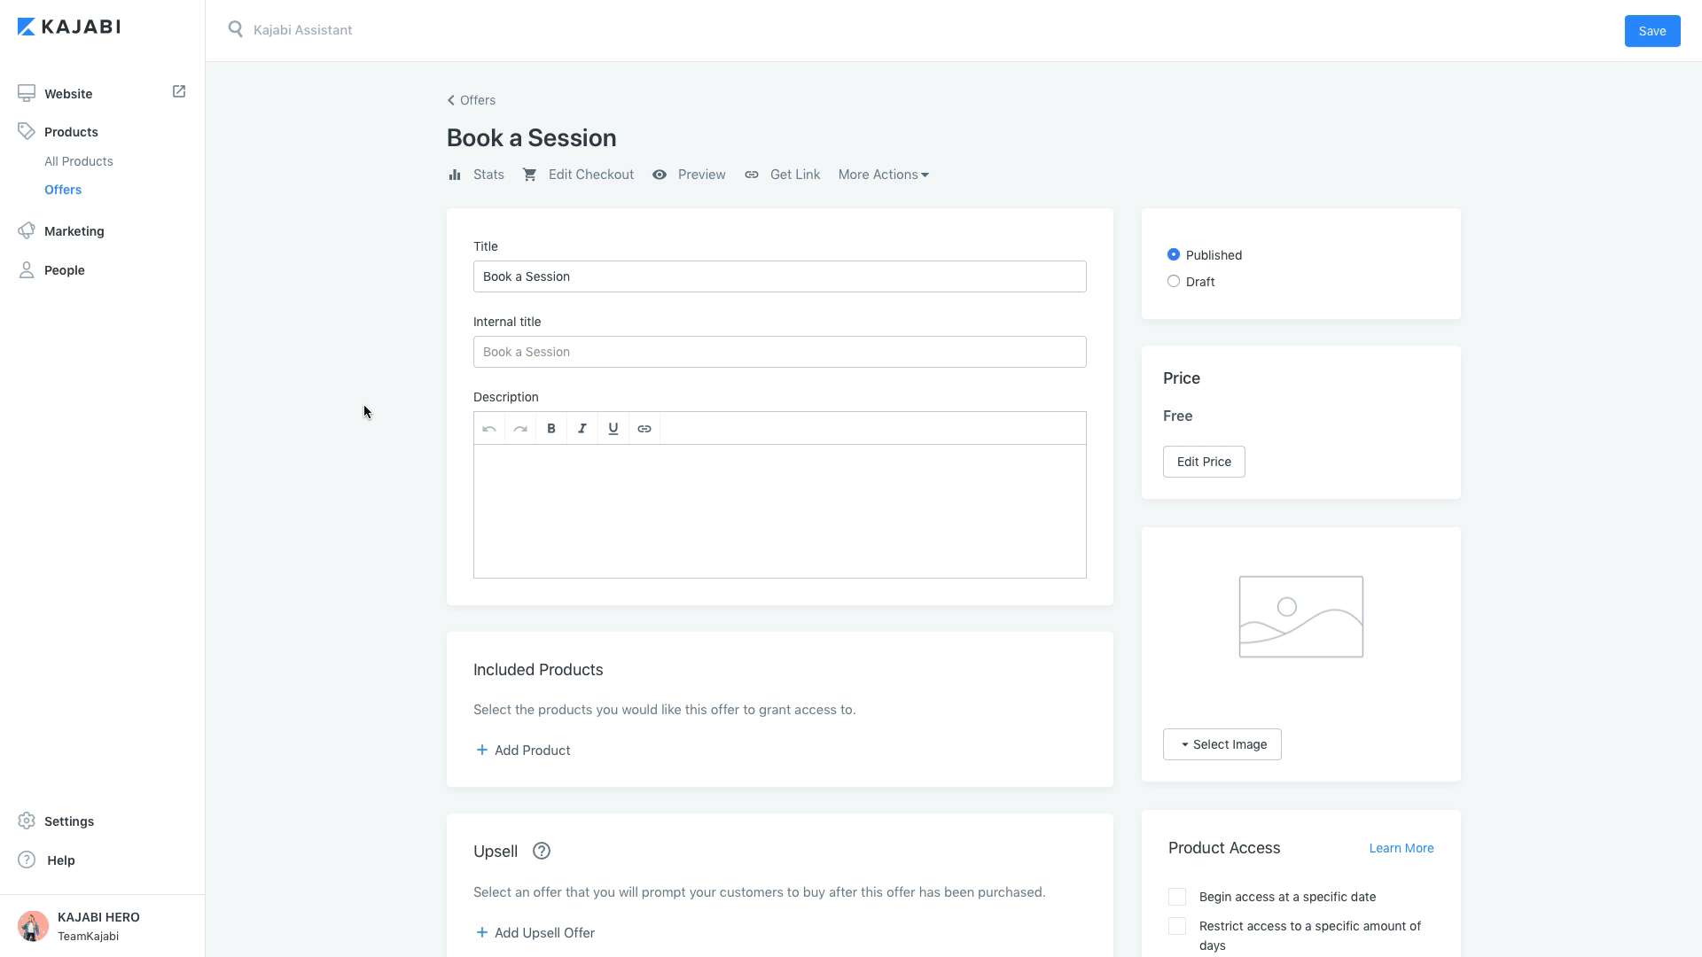Open the Learn More link
This screenshot has width=1702, height=957.
pyautogui.click(x=1401, y=848)
